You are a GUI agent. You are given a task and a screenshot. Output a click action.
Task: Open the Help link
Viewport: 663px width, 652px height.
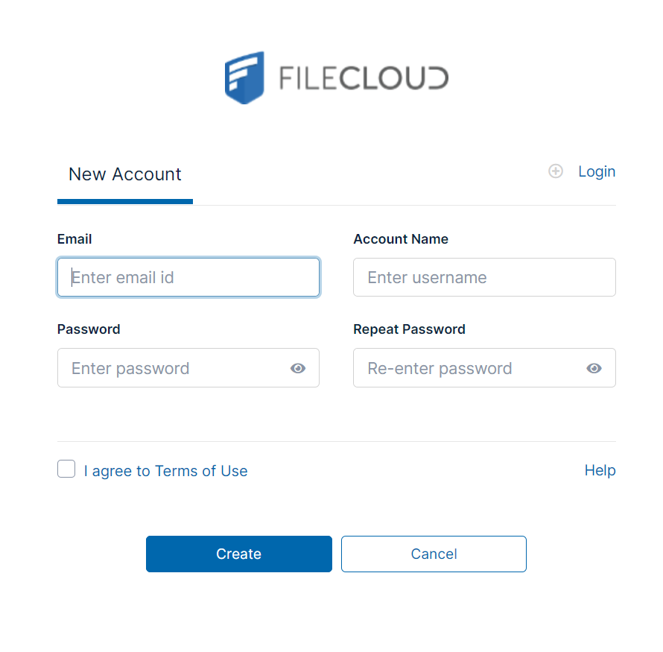coord(600,470)
